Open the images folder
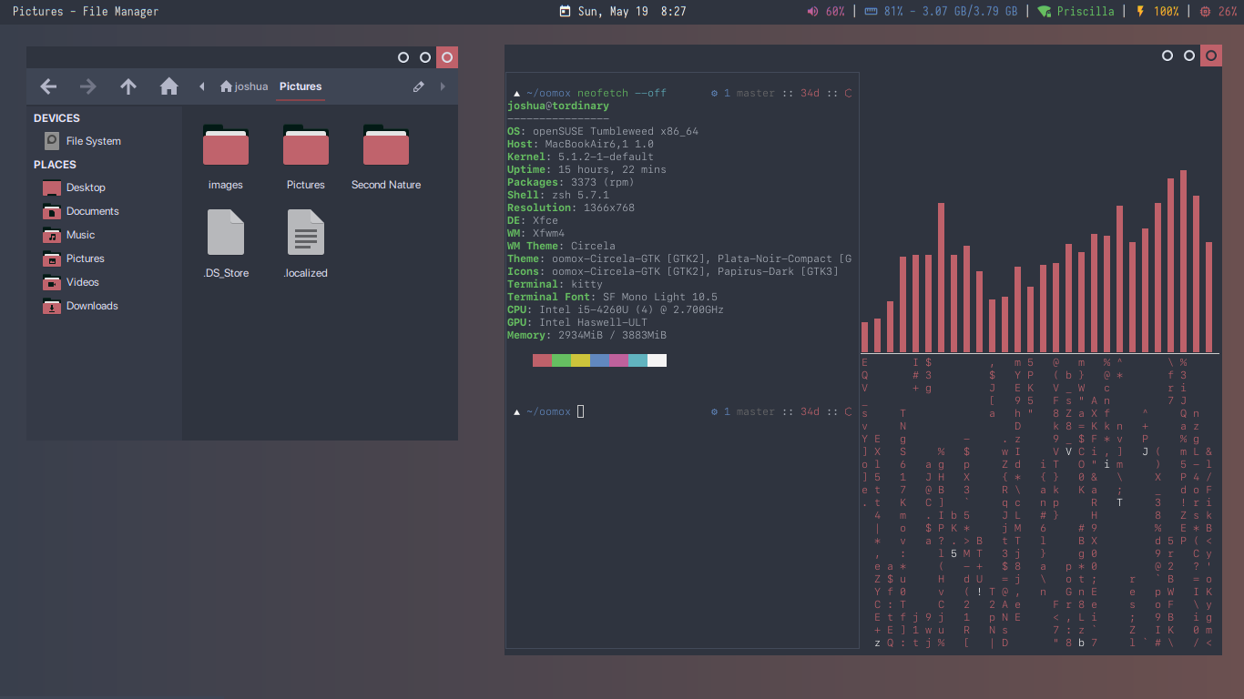1244x699 pixels. pos(226,147)
